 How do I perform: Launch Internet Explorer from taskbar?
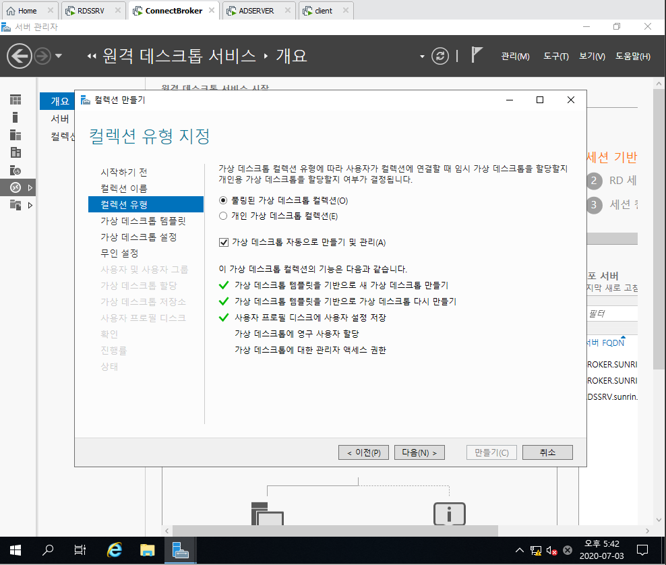pyautogui.click(x=114, y=551)
